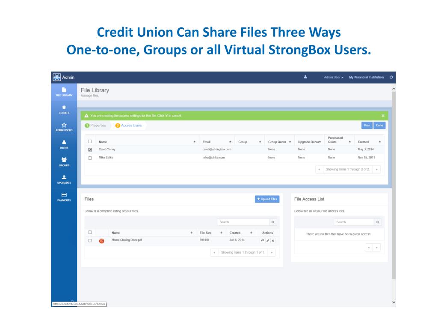Uncheck Caleb Yonny checkbox
438x329 pixels.
tap(90, 150)
